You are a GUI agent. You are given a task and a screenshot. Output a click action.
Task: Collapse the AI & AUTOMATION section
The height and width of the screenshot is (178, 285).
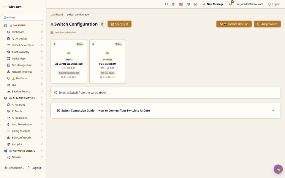click(x=42, y=98)
